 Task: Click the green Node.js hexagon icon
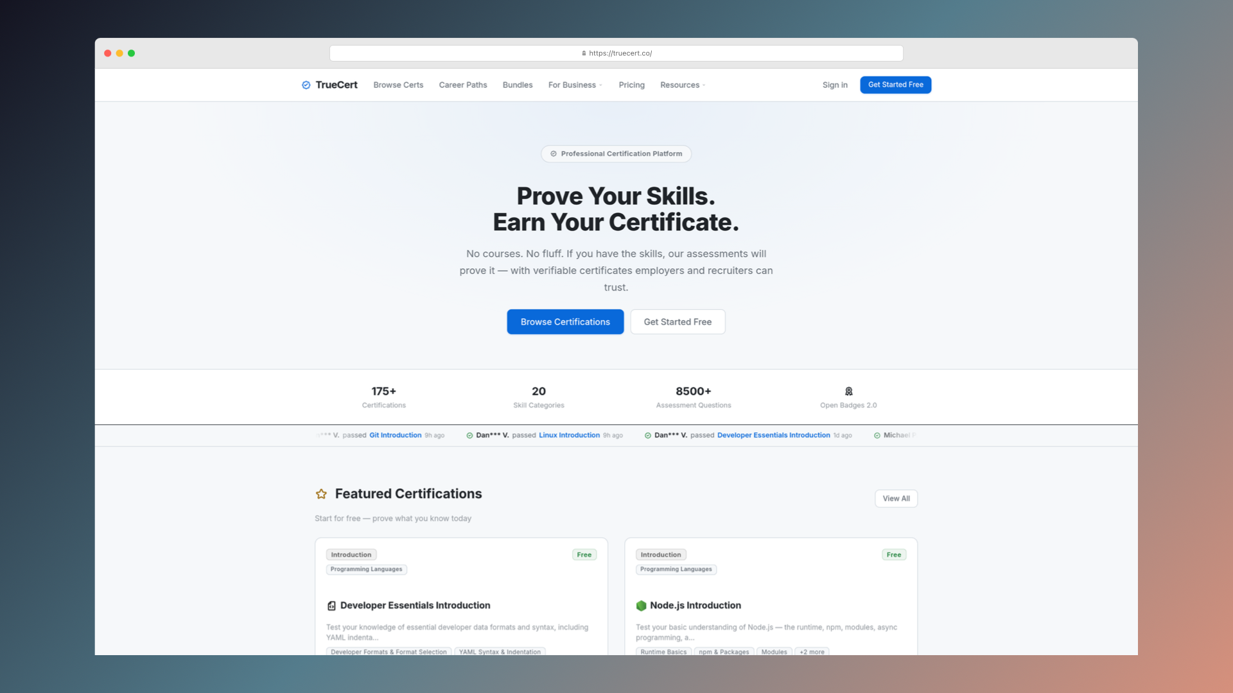(x=641, y=606)
